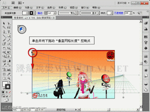
Task: Select the Eyedropper tool
Action: pos(4,65)
